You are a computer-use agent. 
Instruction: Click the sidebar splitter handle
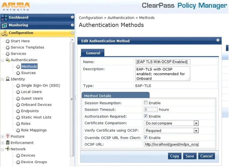click(75, 98)
